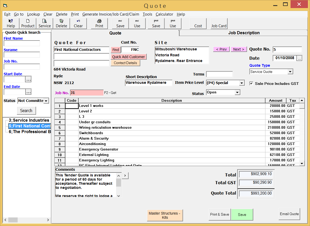Click the application icon in title bar
This screenshot has height=226, width=310.
tap(5, 5)
